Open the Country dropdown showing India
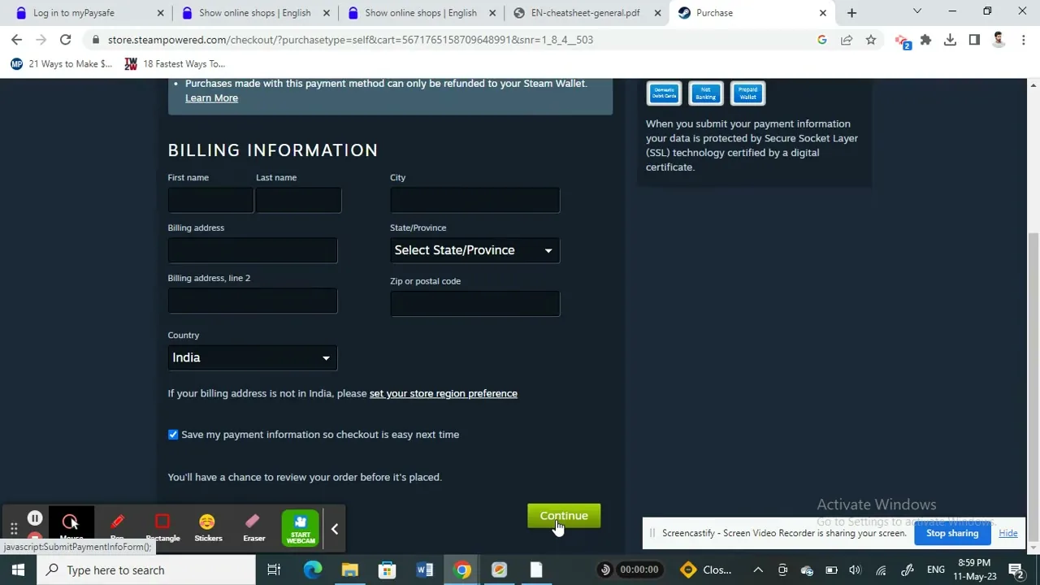The height and width of the screenshot is (585, 1040). click(252, 357)
